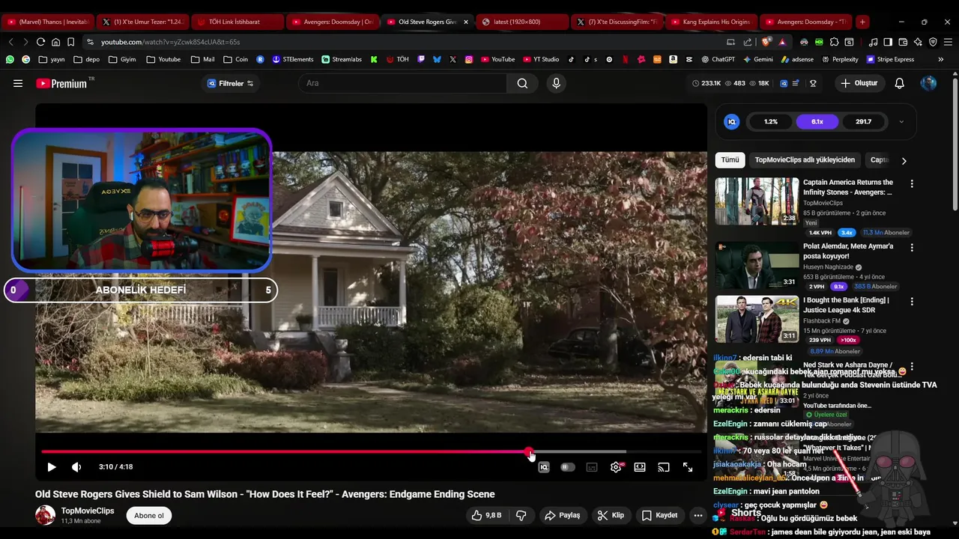Viewport: 959px width, 539px height.
Task: Switch to latest (1920×800) tab
Action: tap(521, 22)
